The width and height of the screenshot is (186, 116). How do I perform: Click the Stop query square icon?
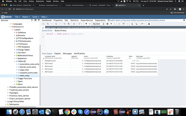coord(107,24)
